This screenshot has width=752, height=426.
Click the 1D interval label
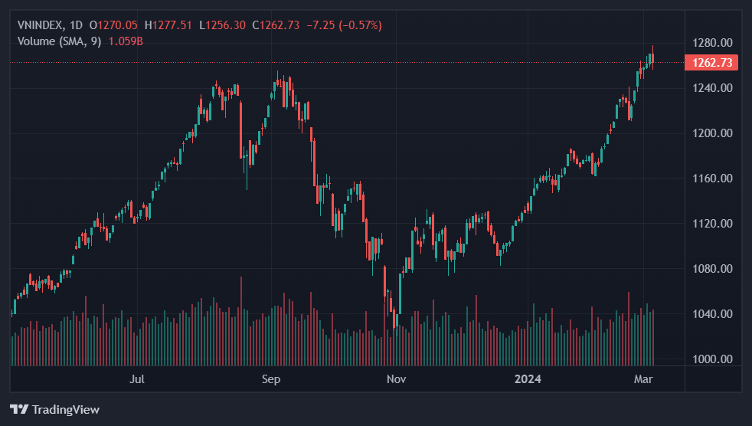click(76, 25)
